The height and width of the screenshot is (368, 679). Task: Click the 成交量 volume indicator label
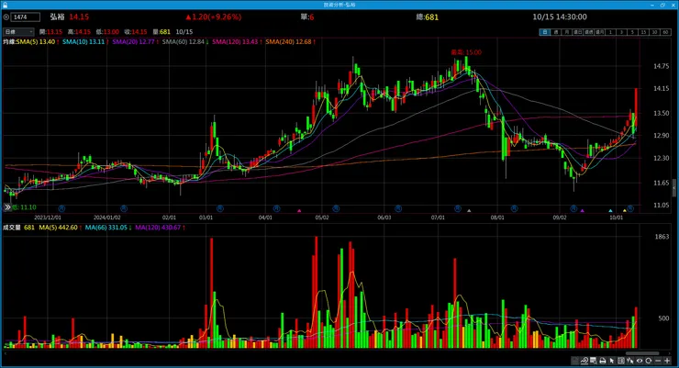pos(12,228)
